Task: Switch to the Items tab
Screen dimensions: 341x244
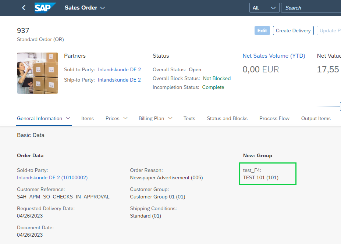Action: pyautogui.click(x=88, y=118)
